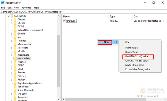Expand the mozilla.org key
The height and width of the screenshot is (101, 167).
12,55
